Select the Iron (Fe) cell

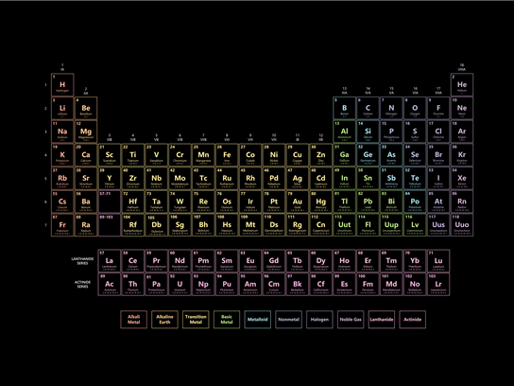pyautogui.click(x=227, y=155)
